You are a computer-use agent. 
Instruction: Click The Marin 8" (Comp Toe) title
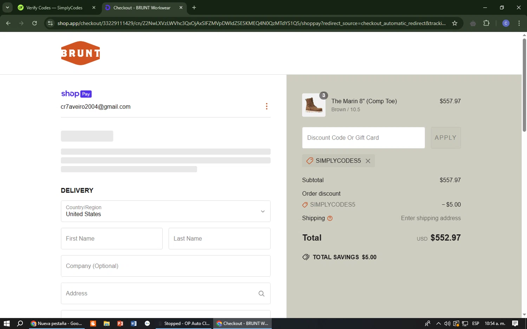(x=364, y=101)
